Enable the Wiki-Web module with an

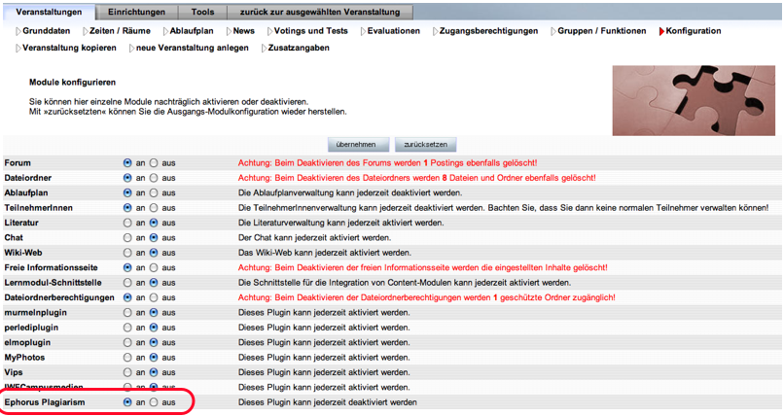127,253
